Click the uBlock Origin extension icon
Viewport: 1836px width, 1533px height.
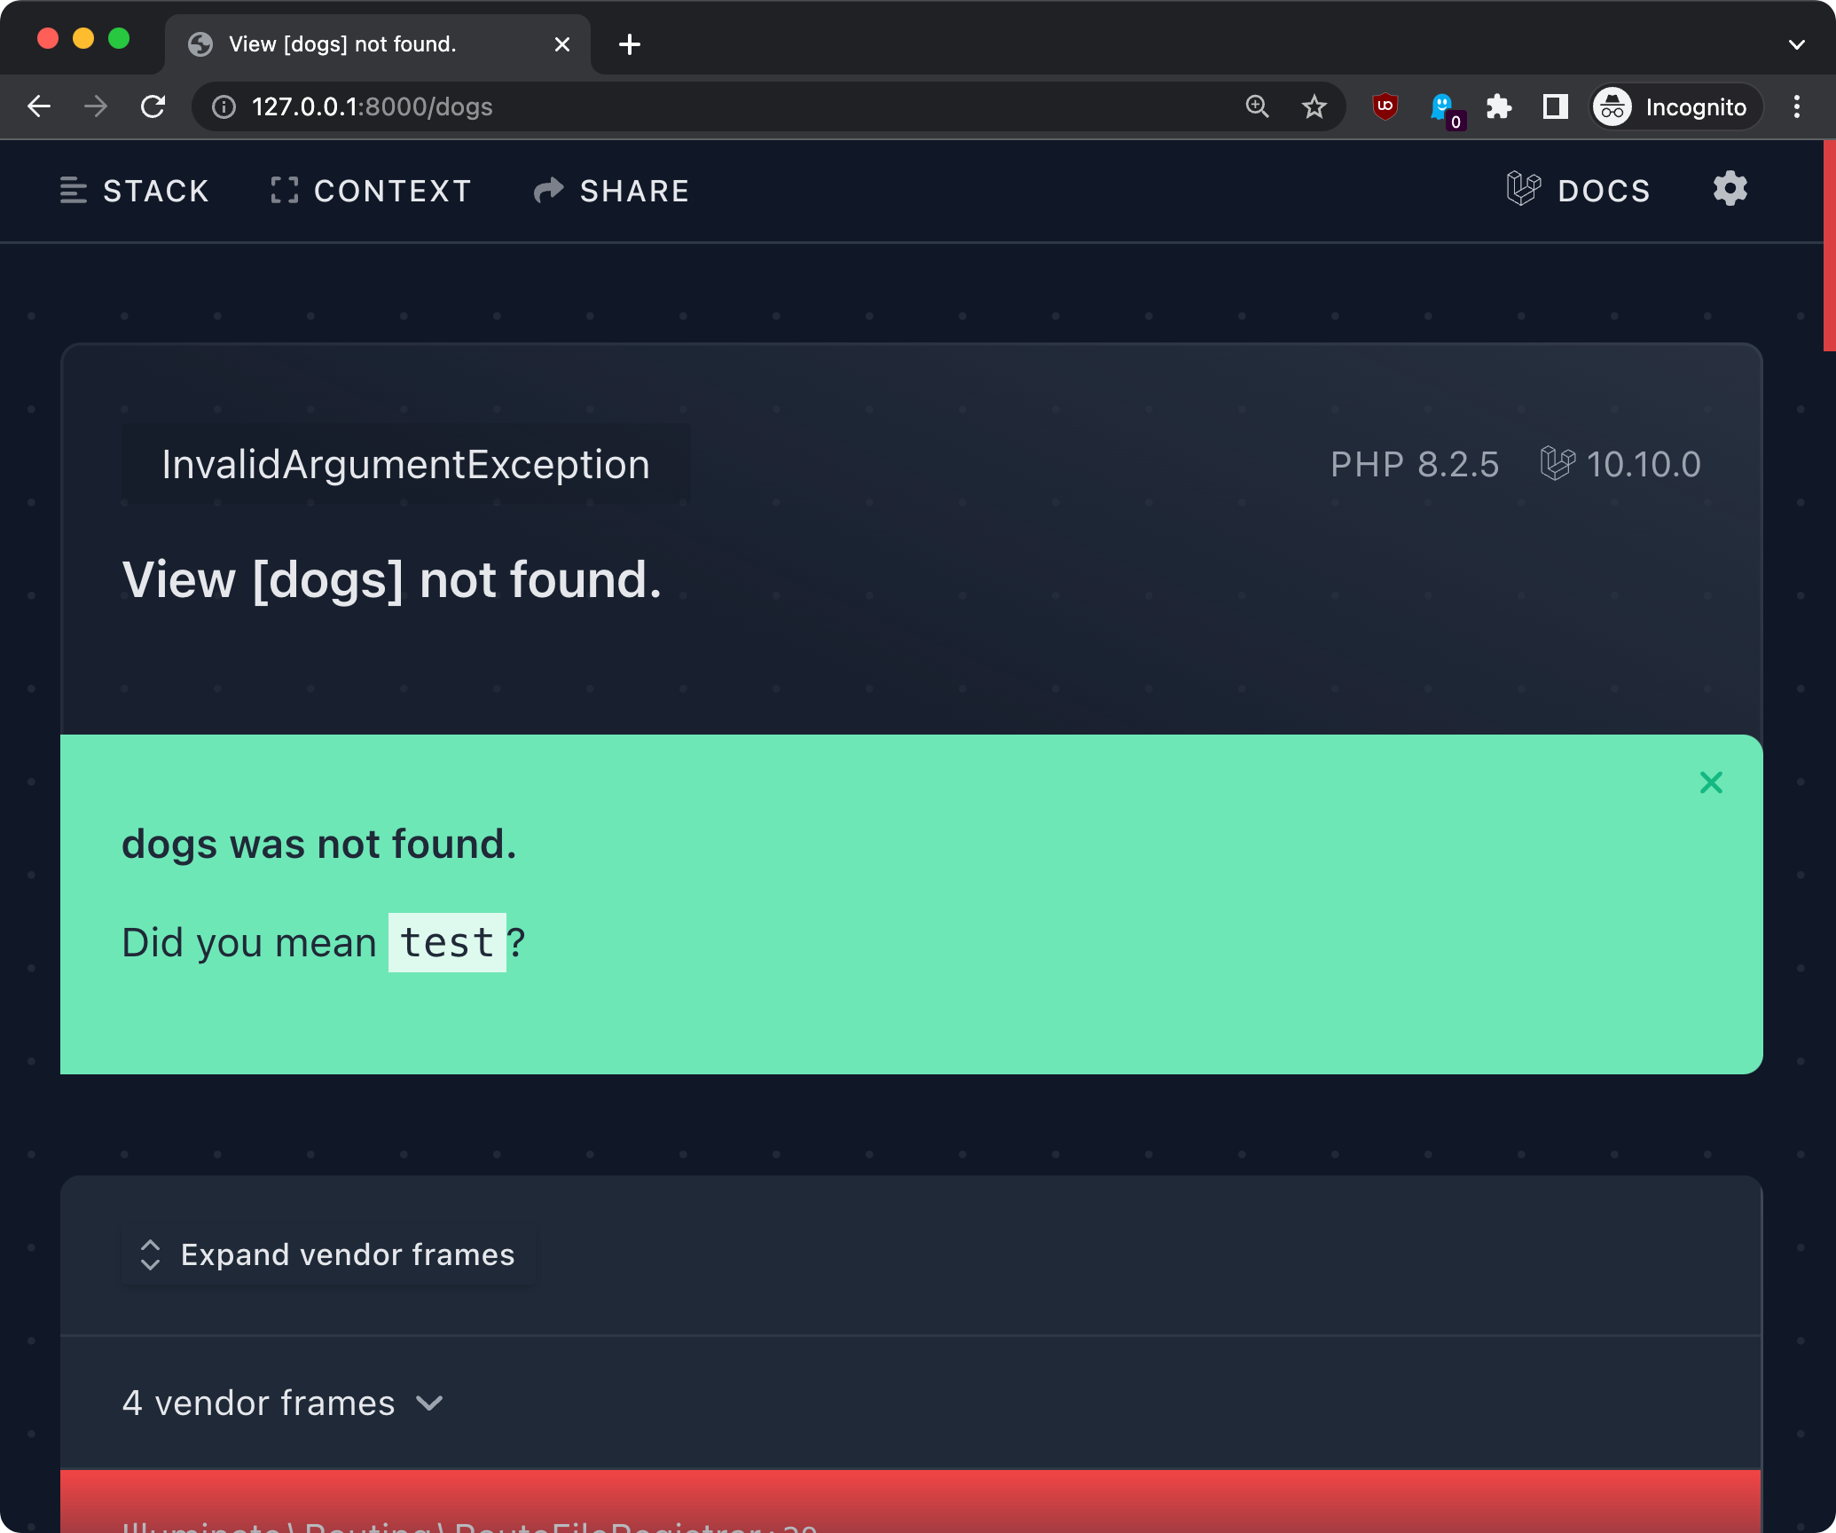coord(1385,107)
